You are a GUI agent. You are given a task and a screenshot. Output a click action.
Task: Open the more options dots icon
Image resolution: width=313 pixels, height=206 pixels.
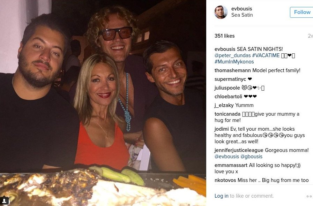309,197
